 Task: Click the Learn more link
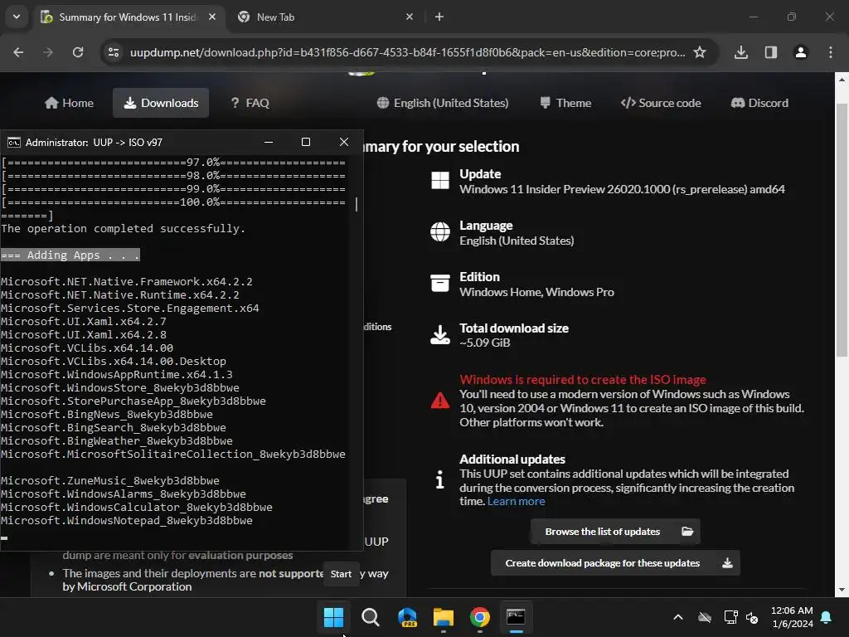coord(516,501)
